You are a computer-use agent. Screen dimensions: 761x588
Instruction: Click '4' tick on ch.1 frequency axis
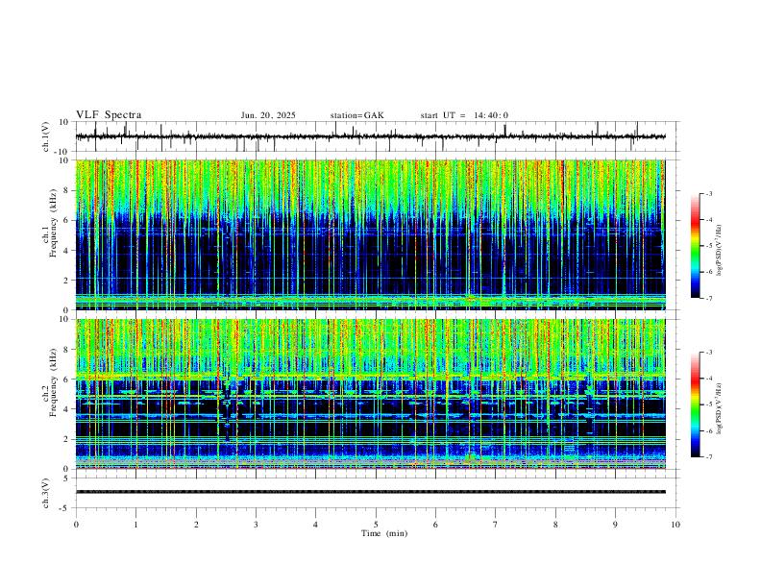click(x=67, y=251)
